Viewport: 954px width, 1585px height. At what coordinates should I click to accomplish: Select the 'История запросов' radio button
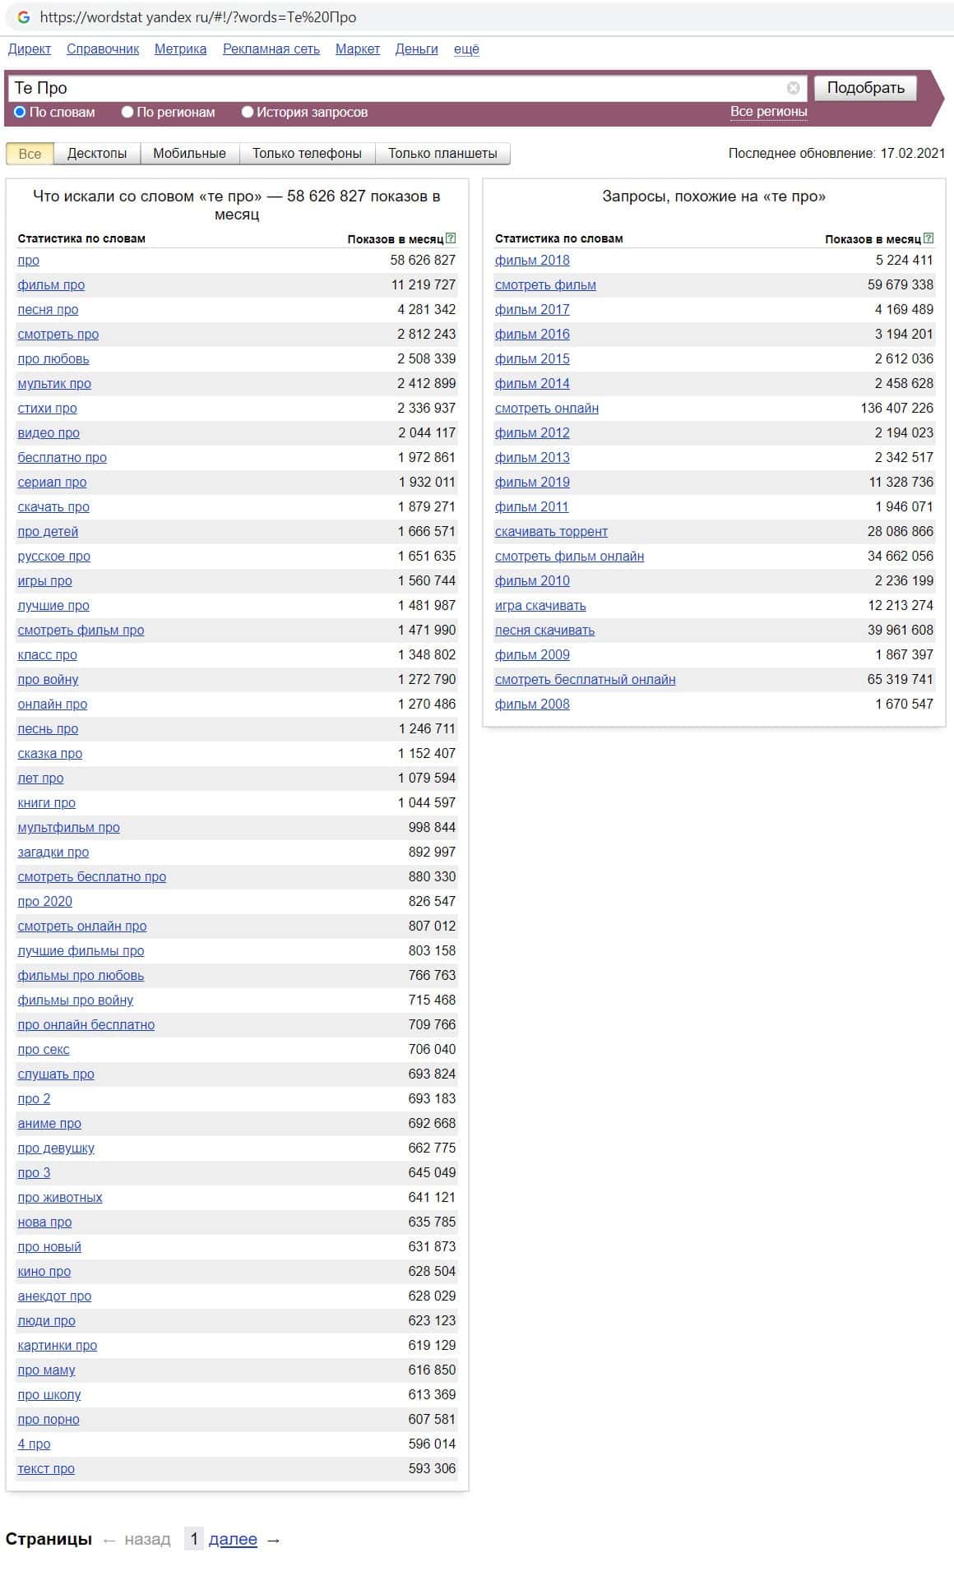click(x=247, y=112)
